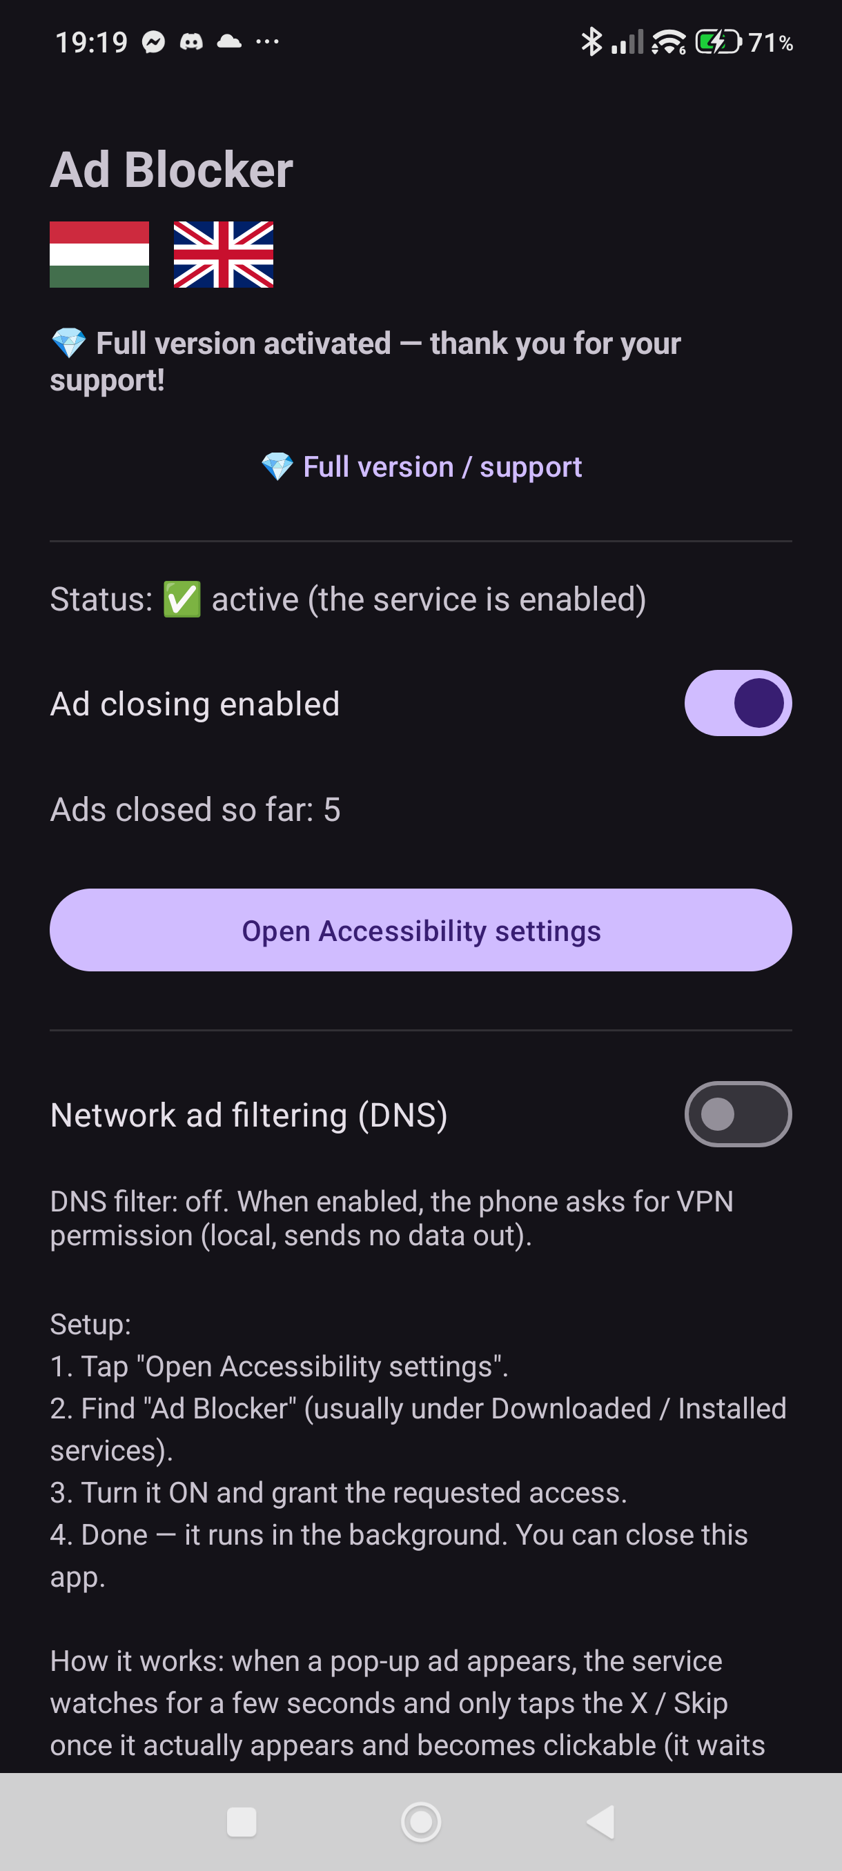Tap the back navigation triangle

[601, 1821]
